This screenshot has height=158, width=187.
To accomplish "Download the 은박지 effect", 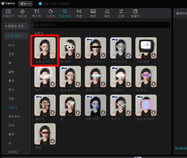I will click(x=128, y=113).
